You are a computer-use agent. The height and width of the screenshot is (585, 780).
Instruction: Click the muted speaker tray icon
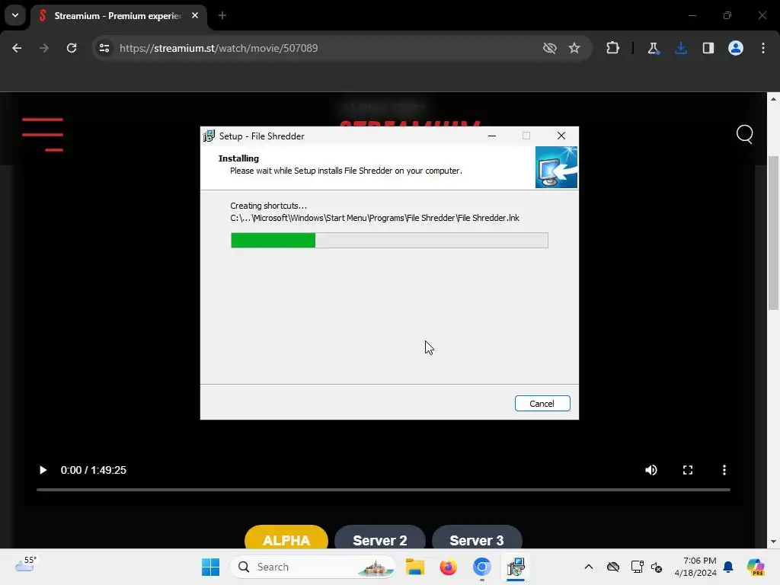(657, 567)
